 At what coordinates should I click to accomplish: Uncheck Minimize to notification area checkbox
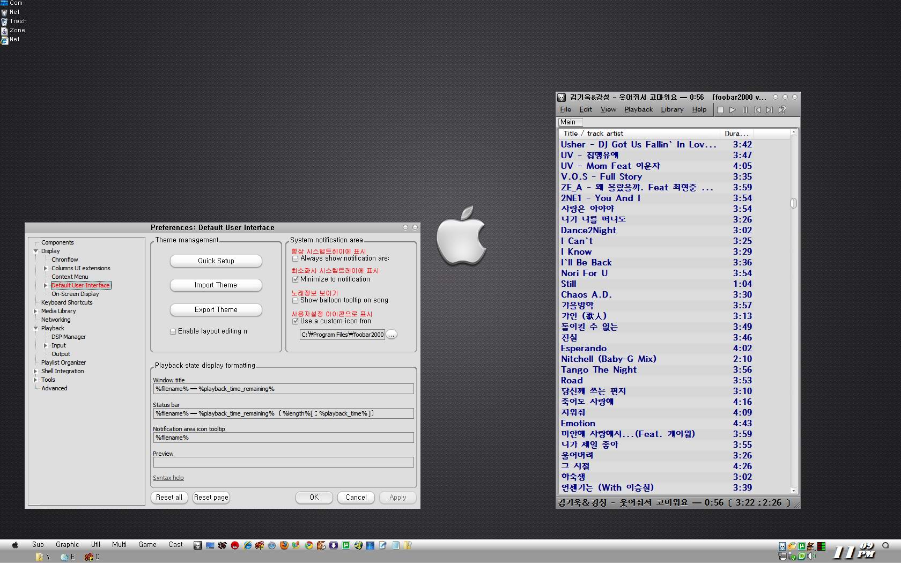tap(295, 279)
